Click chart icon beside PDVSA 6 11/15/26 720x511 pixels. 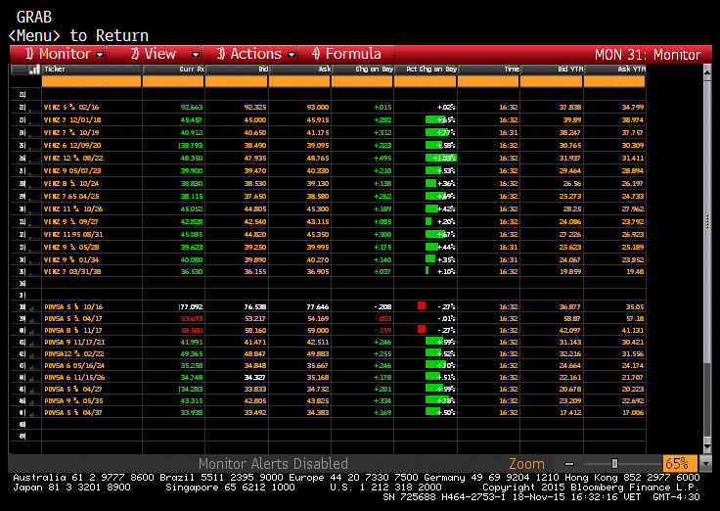[x=34, y=378]
